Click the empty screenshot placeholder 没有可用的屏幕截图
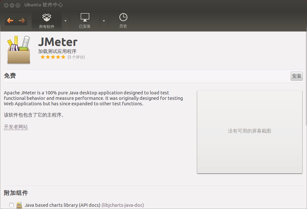The image size is (307, 209). point(250,132)
